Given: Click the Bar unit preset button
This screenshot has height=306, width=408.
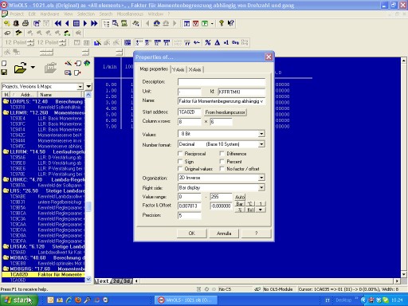Looking at the screenshot, I should tap(240, 204).
